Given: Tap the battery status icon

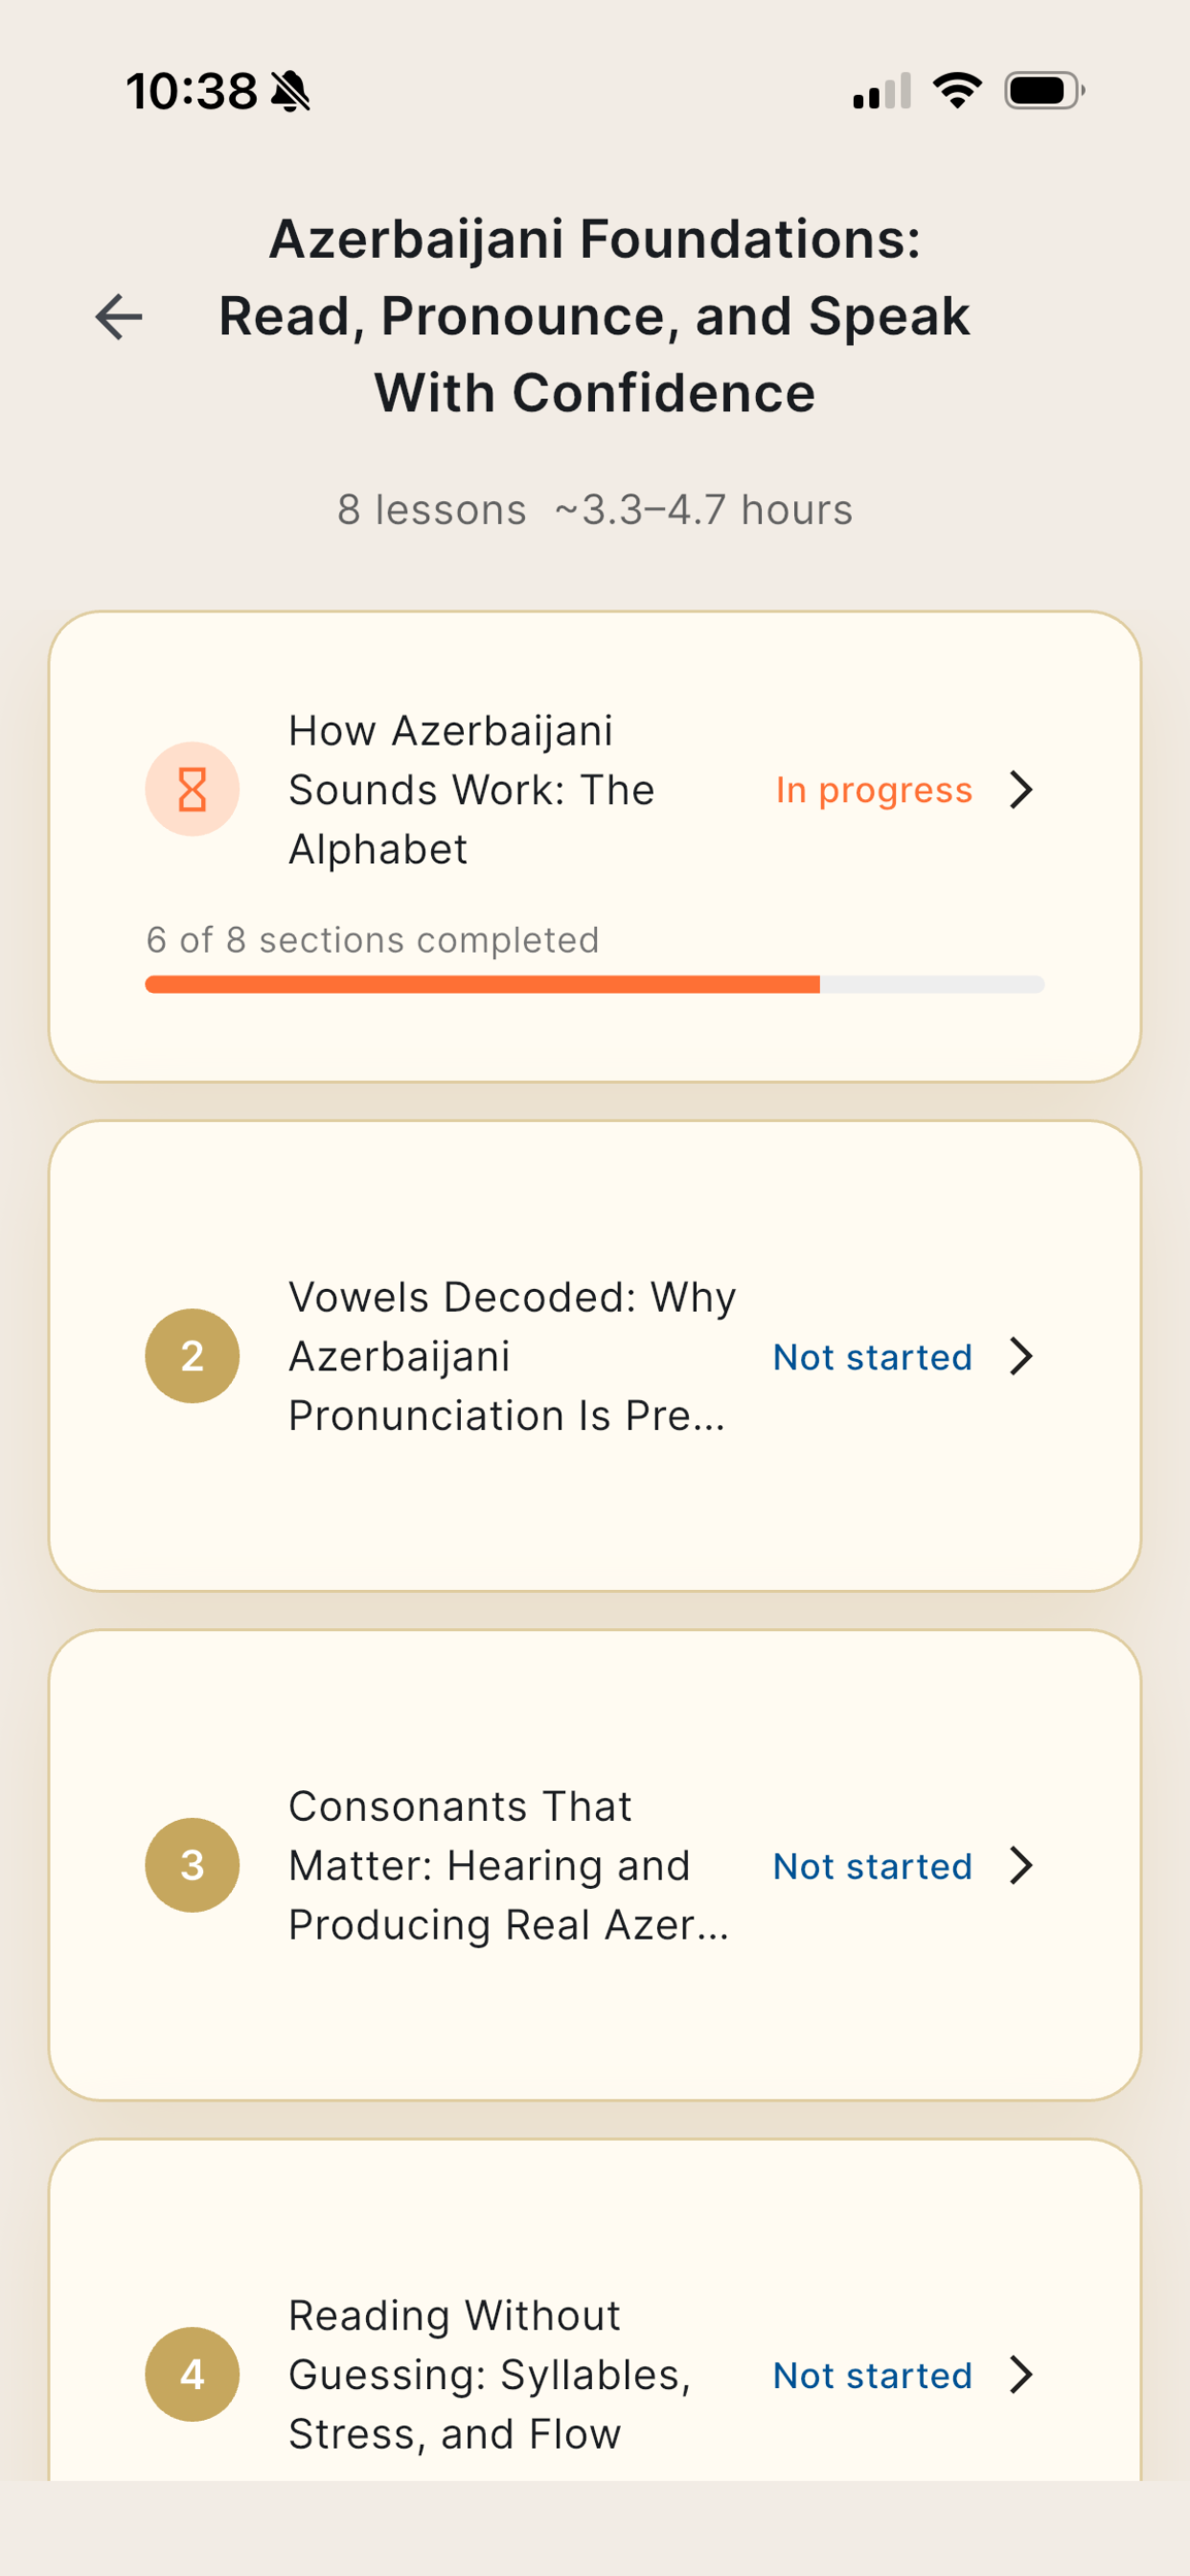Looking at the screenshot, I should click(x=1044, y=91).
